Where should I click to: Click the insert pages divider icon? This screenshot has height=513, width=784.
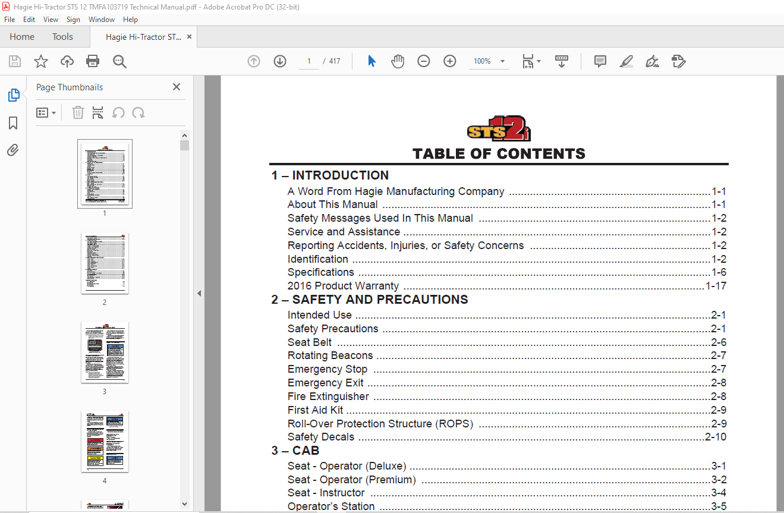[98, 112]
